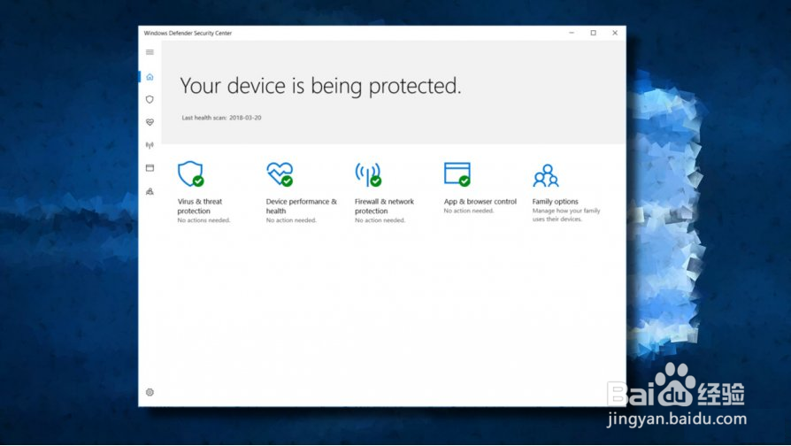This screenshot has height=446, width=791.
Task: Select the Home sidebar icon
Action: [150, 77]
